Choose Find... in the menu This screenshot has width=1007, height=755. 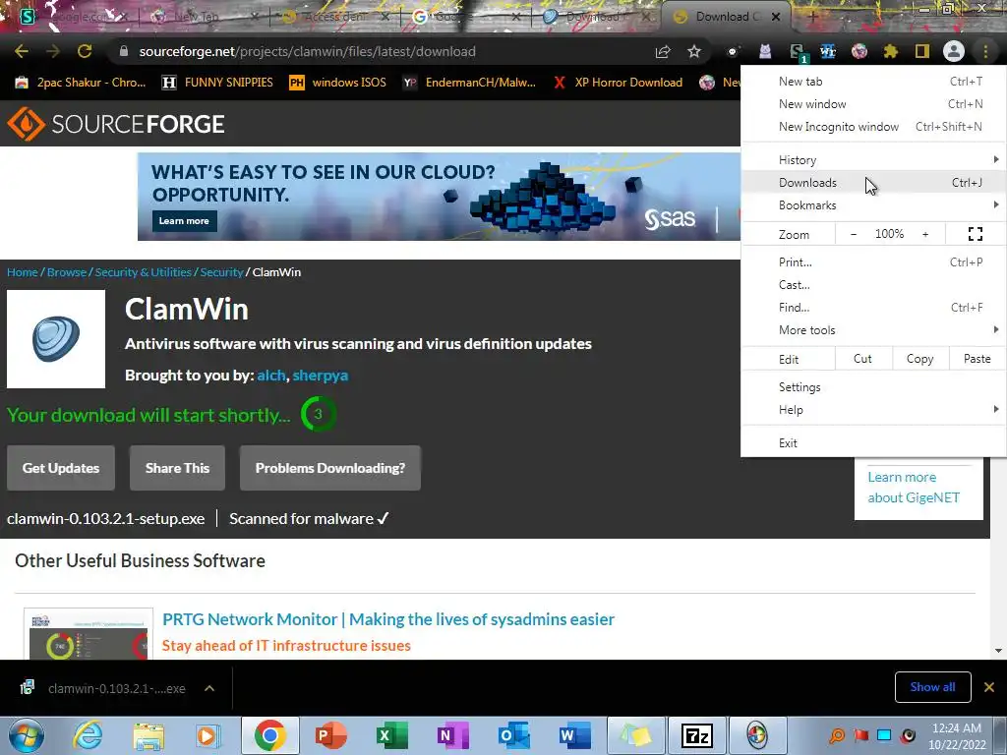(873, 308)
